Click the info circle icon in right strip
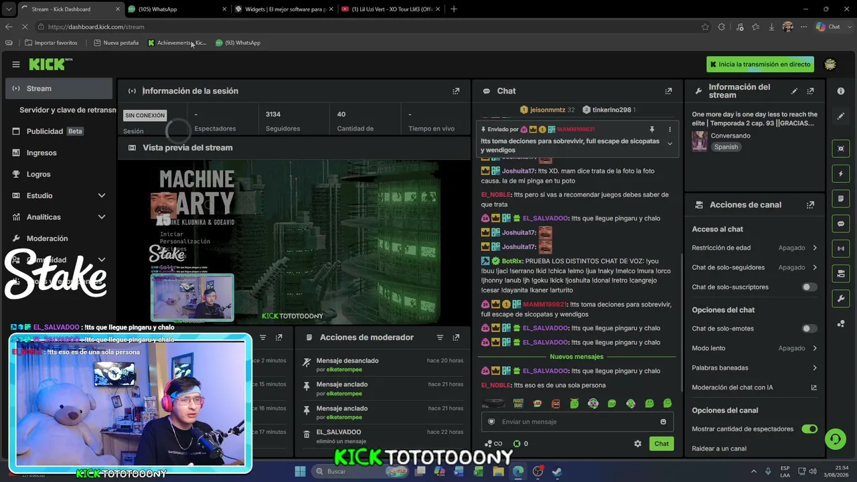The height and width of the screenshot is (482, 857). (x=841, y=91)
